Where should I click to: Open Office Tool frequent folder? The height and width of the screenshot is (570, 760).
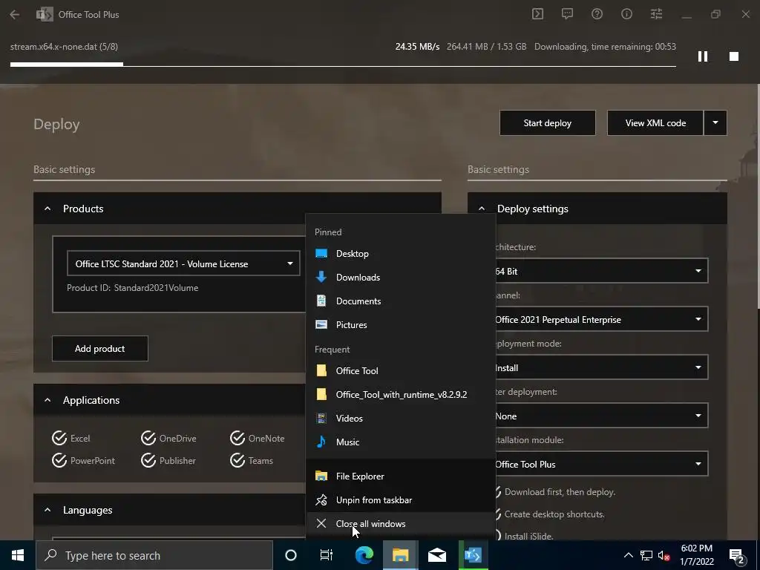pos(400,371)
